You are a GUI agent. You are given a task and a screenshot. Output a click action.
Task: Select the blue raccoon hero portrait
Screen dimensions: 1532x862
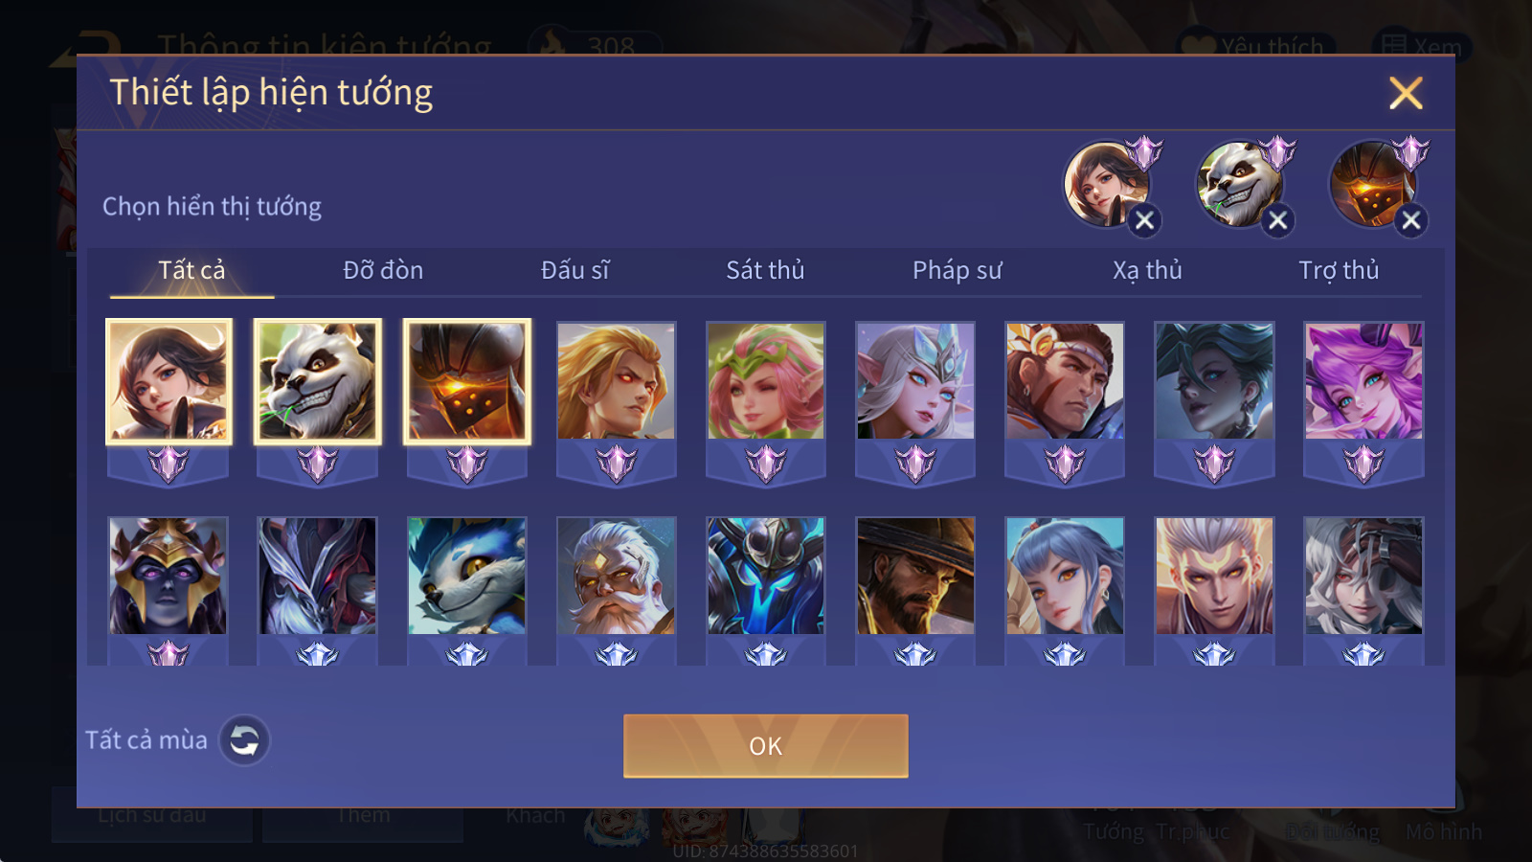(467, 576)
